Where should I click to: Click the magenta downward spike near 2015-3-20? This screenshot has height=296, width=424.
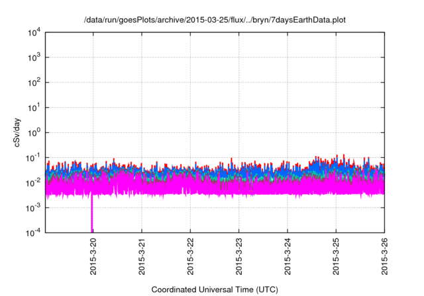[x=92, y=213]
